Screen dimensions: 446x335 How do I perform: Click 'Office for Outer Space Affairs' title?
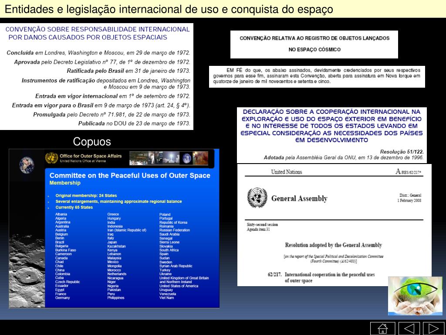point(91,156)
